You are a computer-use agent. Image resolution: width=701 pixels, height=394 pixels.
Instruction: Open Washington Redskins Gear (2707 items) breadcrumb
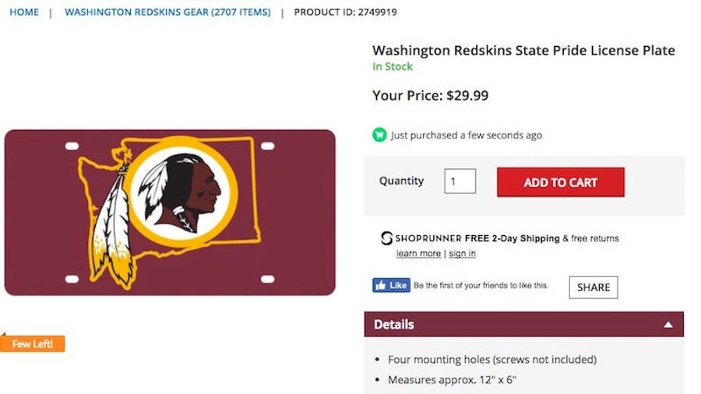(x=167, y=12)
